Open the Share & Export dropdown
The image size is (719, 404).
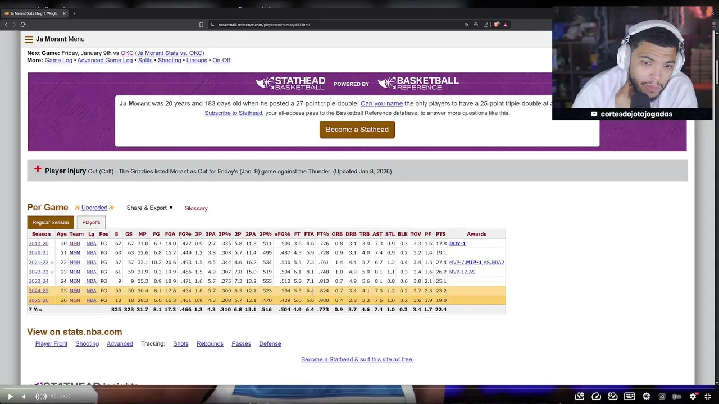click(150, 208)
